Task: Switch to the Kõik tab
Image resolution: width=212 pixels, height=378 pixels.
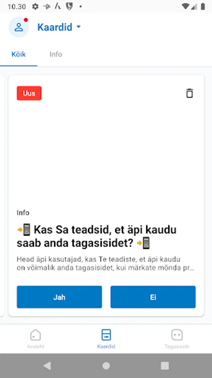Action: point(18,54)
